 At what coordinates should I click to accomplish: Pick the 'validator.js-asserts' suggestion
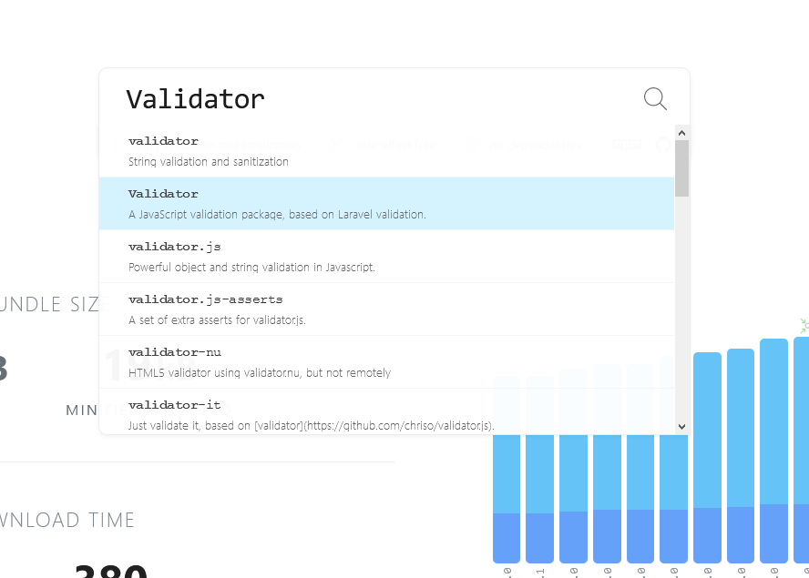click(364, 309)
